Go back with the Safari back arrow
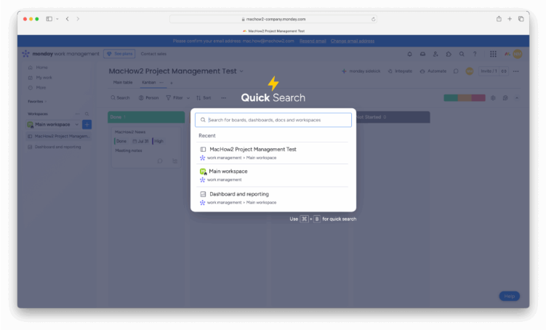The height and width of the screenshot is (330, 546). point(67,19)
